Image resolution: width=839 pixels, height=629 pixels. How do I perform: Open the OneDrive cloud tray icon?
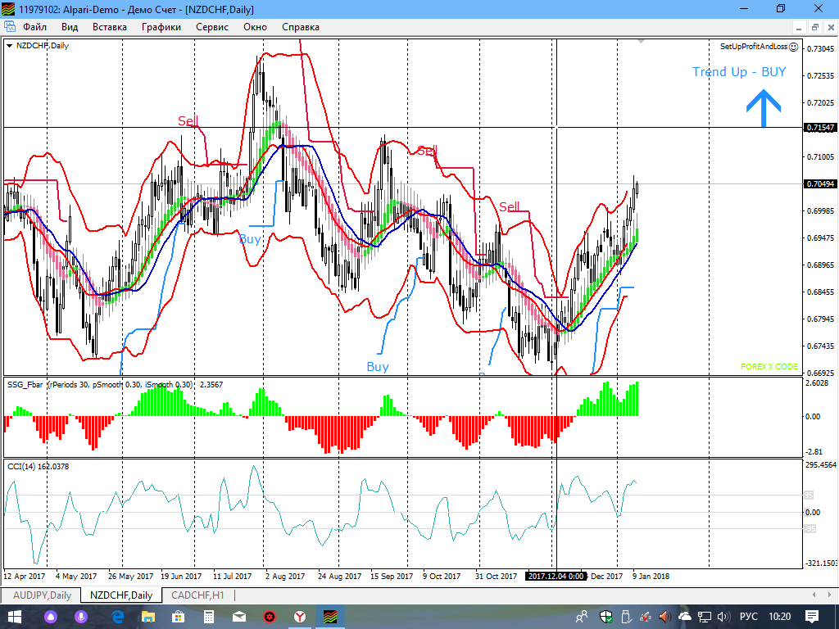pos(685,617)
